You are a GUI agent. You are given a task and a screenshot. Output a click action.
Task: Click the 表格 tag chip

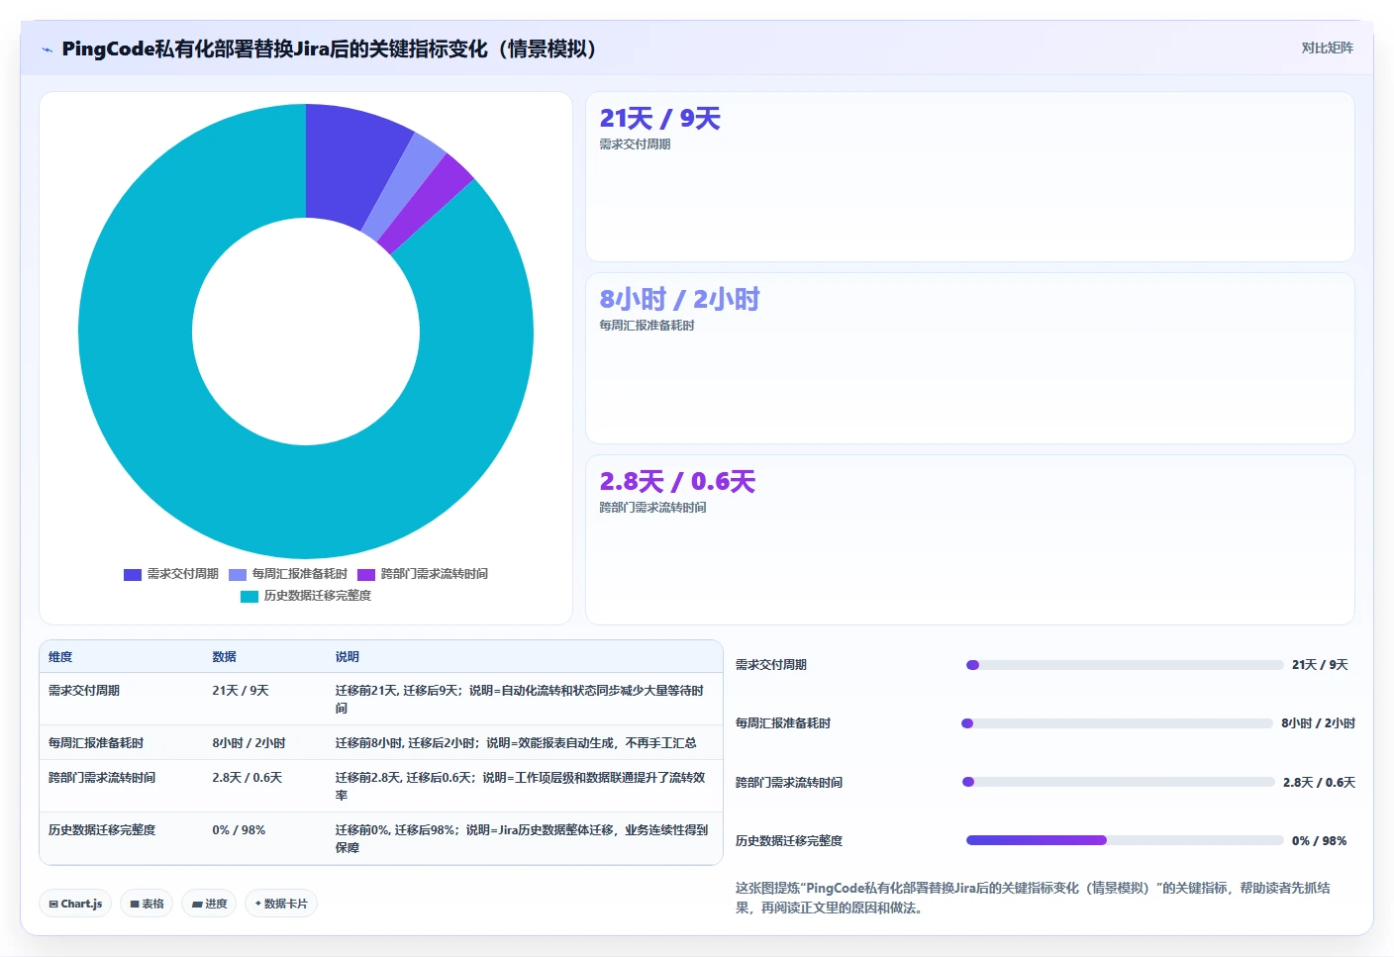coord(147,904)
